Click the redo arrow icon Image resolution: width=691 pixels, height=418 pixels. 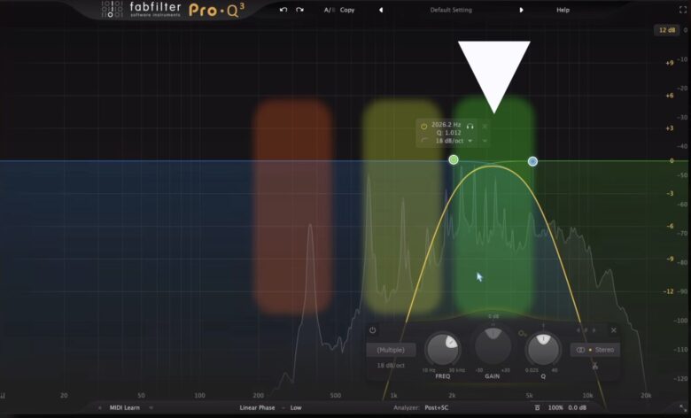pyautogui.click(x=300, y=10)
